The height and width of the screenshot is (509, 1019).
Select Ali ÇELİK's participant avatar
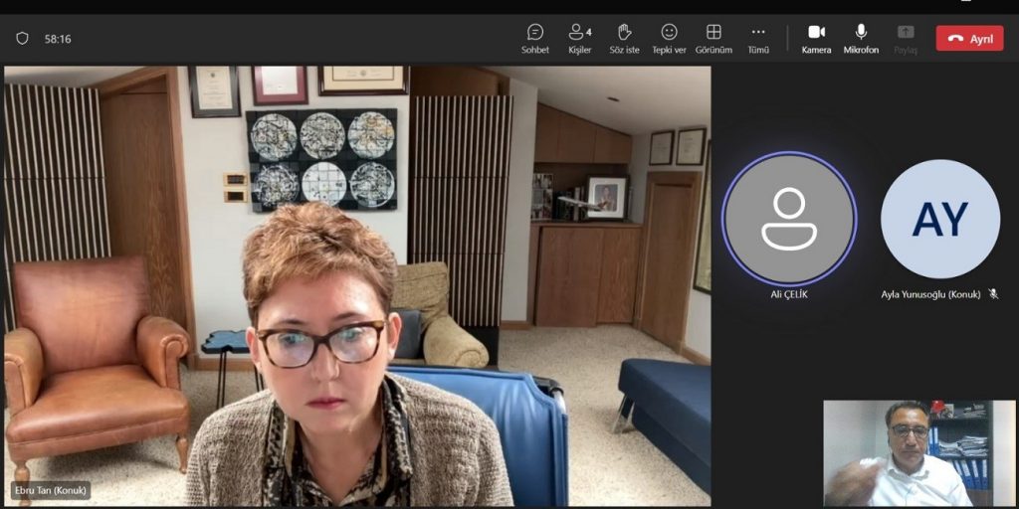(x=789, y=219)
